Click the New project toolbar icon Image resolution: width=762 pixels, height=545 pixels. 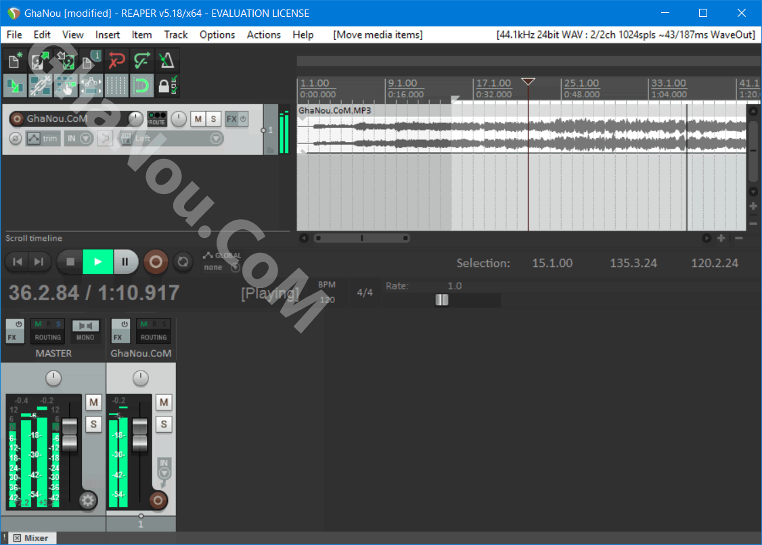point(15,61)
